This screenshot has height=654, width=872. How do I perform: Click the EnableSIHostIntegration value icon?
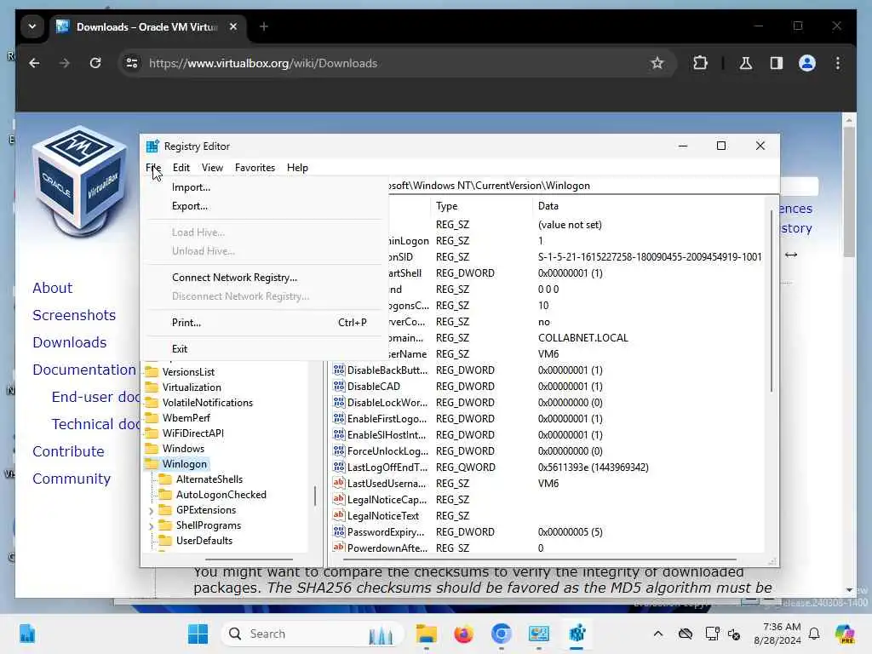(x=339, y=434)
